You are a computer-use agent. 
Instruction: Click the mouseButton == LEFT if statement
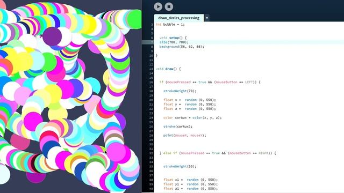(210, 82)
